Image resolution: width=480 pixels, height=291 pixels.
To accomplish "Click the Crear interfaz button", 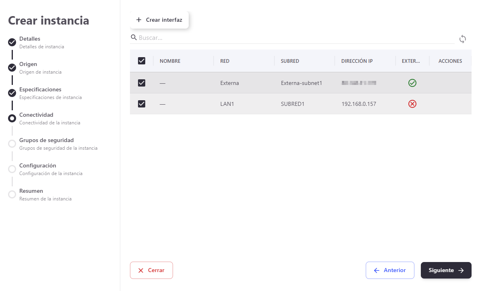I will tap(159, 20).
